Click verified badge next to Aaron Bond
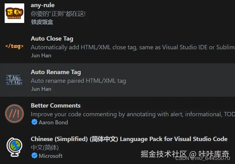 tap(34, 122)
